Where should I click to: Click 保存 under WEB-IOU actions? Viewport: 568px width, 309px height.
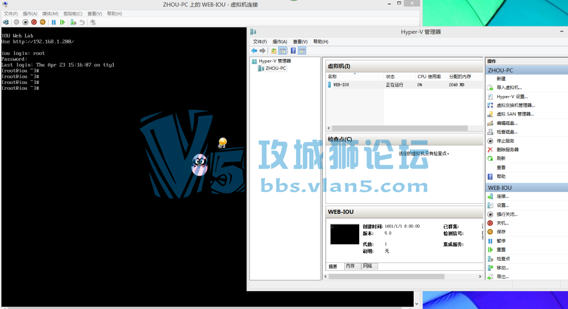click(x=501, y=232)
